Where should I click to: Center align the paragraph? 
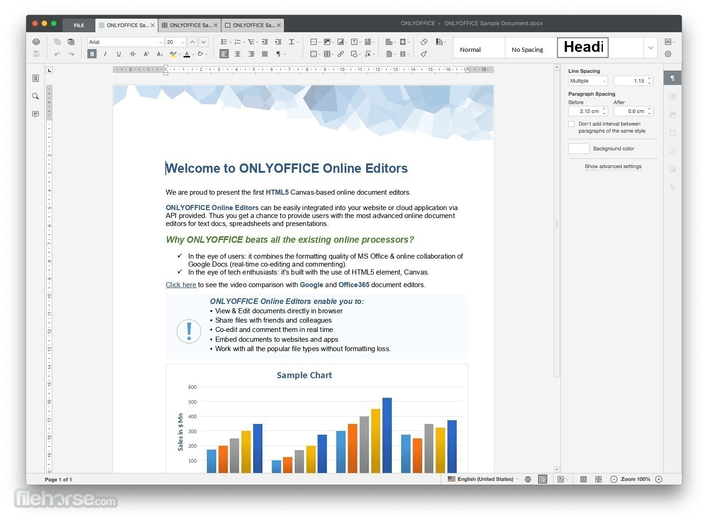[x=238, y=54]
